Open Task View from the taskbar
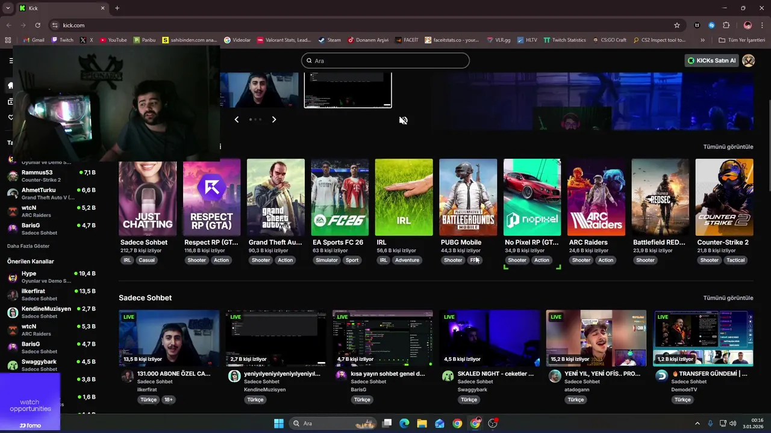The width and height of the screenshot is (771, 433). point(387,423)
